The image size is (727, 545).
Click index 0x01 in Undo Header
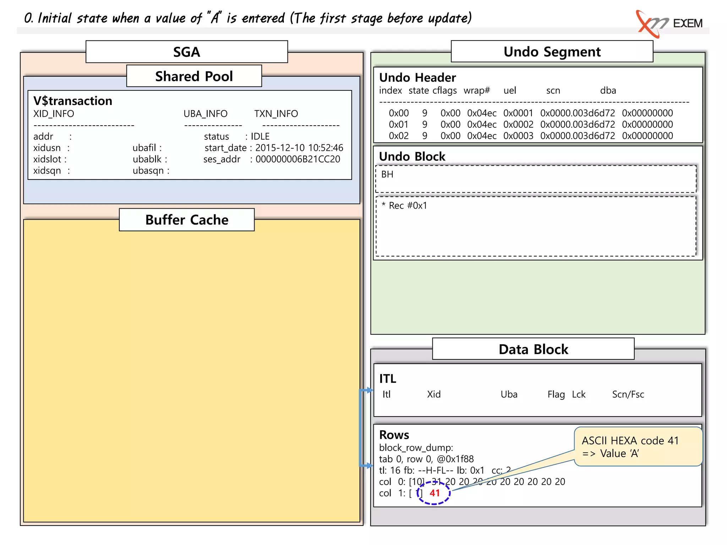tap(399, 124)
